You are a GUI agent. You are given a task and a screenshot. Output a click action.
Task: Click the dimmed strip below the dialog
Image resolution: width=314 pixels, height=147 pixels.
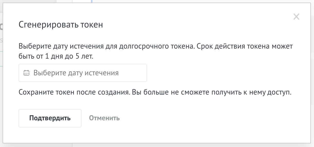pos(157,145)
